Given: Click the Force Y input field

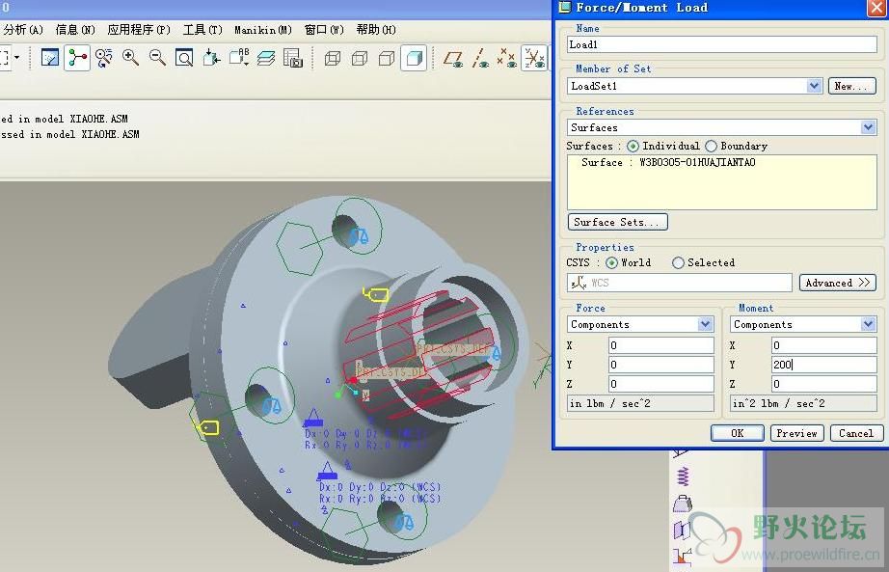Looking at the screenshot, I should pyautogui.click(x=661, y=365).
